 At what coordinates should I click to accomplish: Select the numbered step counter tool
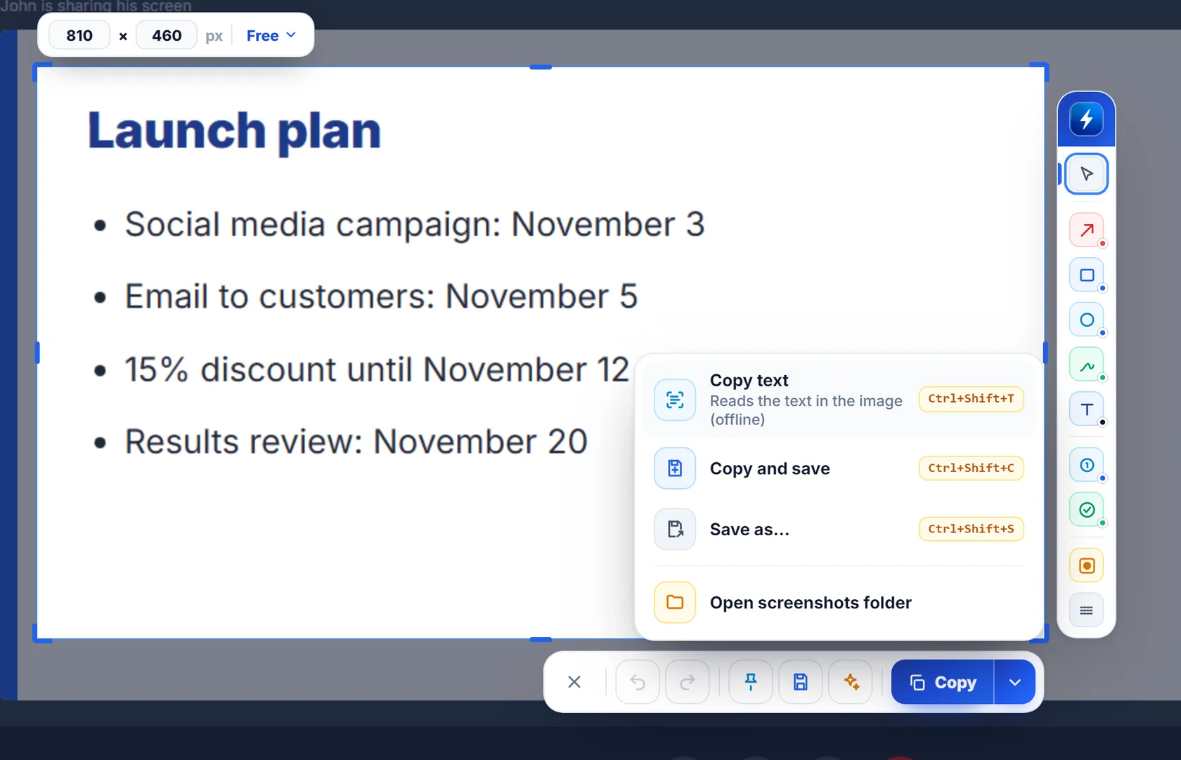click(1087, 465)
